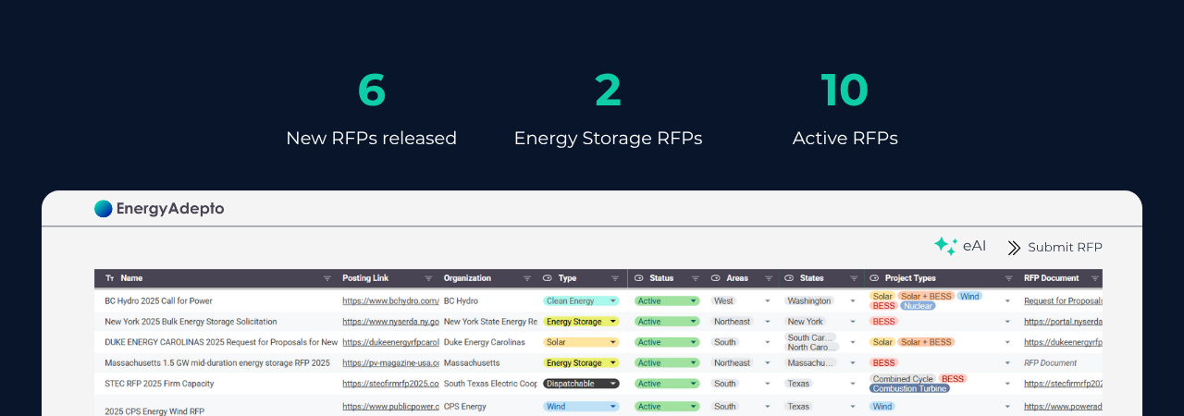Expand the West areas dropdown arrow
1184x416 pixels.
point(768,301)
